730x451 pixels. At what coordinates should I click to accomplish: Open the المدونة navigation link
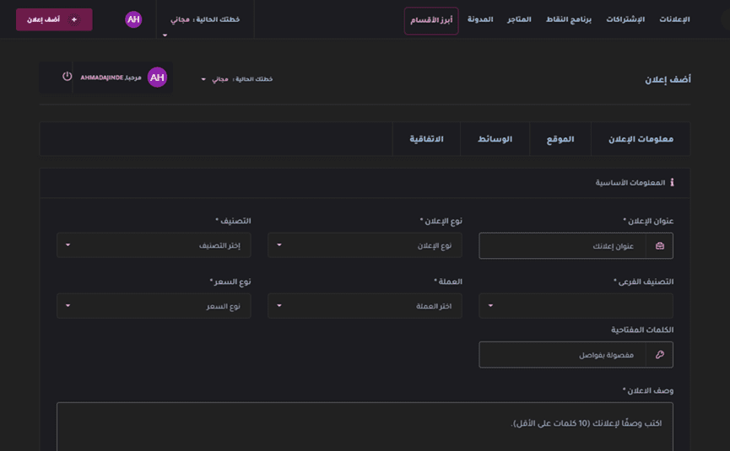pos(480,19)
